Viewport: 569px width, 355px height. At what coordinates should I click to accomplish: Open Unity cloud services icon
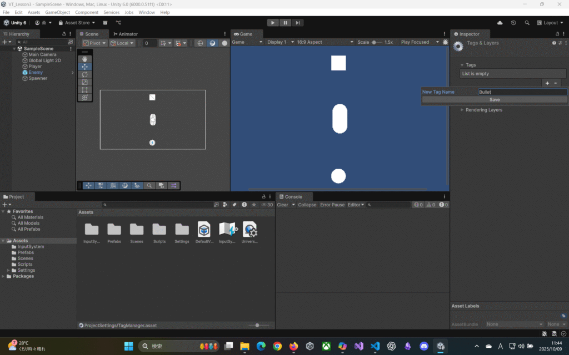[x=500, y=23]
